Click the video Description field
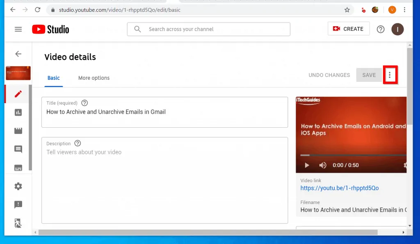The height and width of the screenshot is (244, 420). pos(164,180)
